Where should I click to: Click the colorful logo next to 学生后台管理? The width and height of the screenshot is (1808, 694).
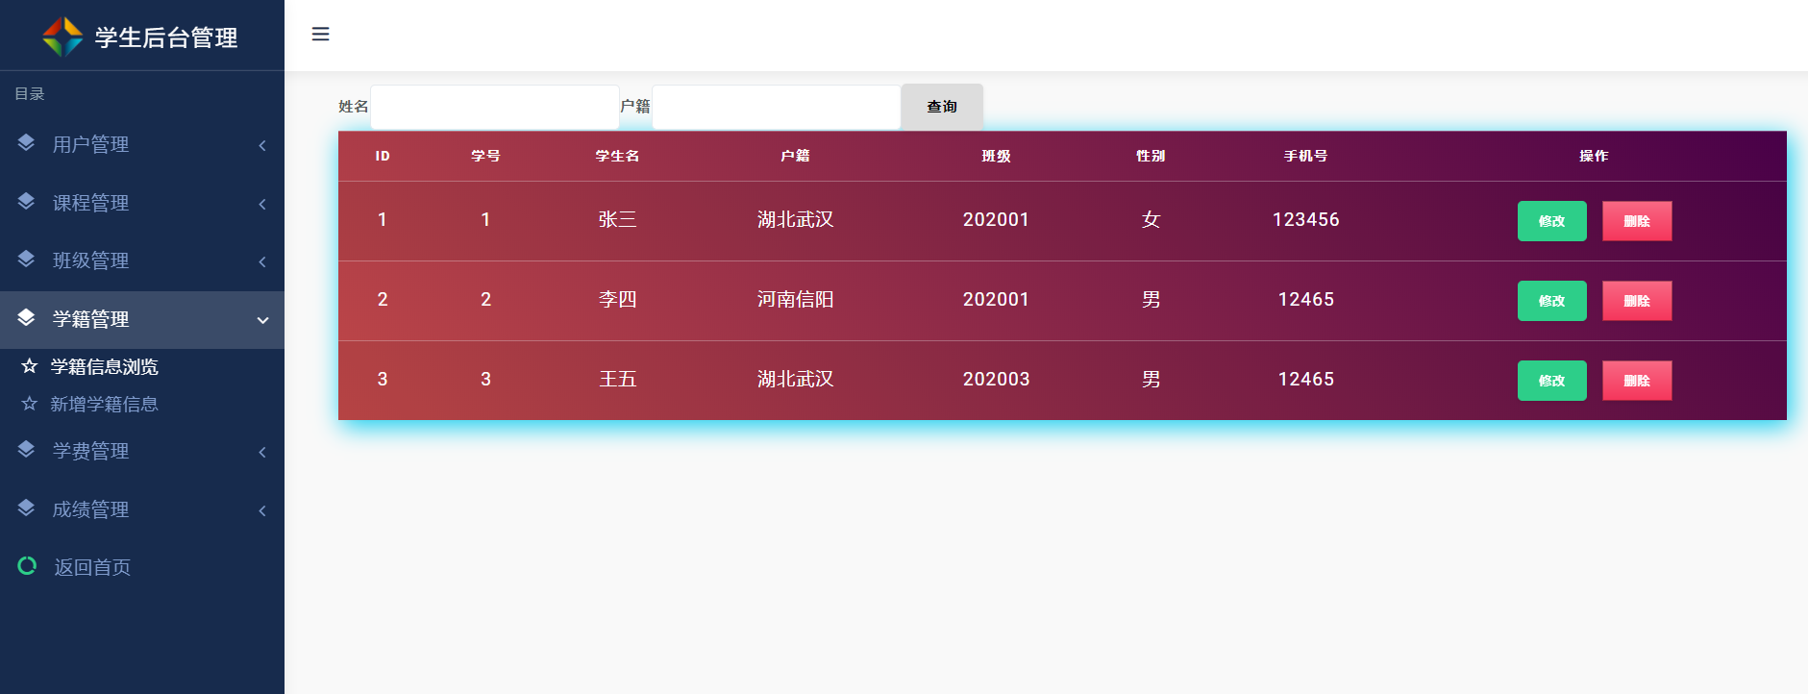coord(63,37)
